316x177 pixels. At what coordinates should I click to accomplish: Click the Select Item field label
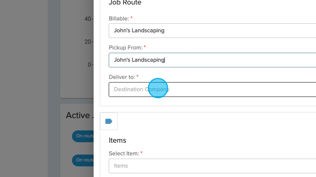click(x=124, y=153)
